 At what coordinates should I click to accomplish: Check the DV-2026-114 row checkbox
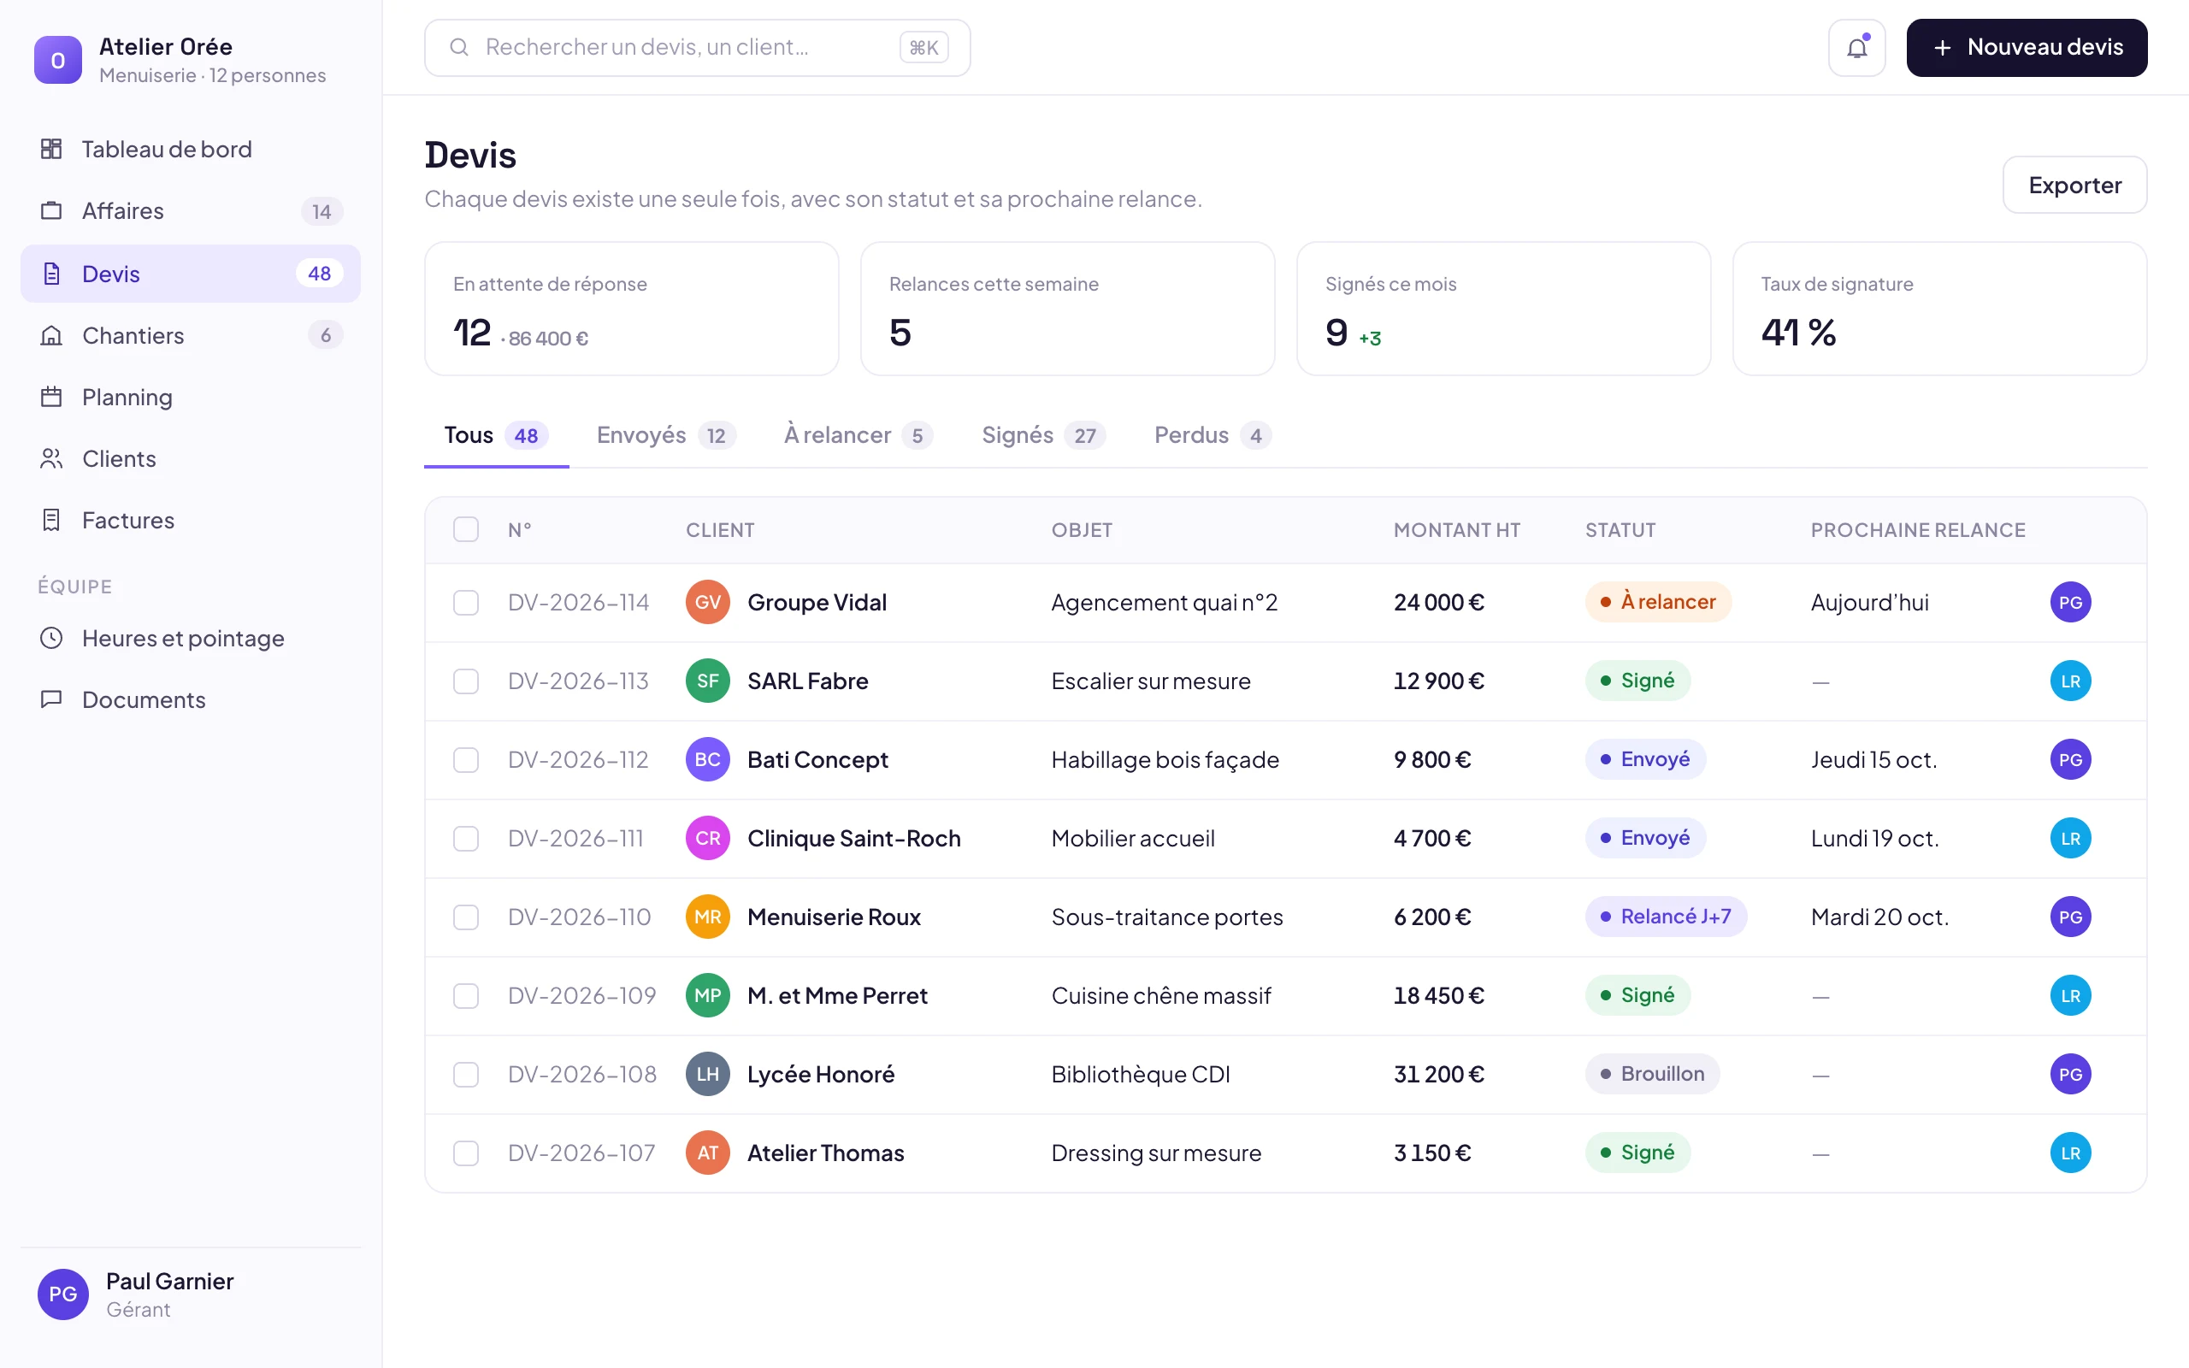466,603
